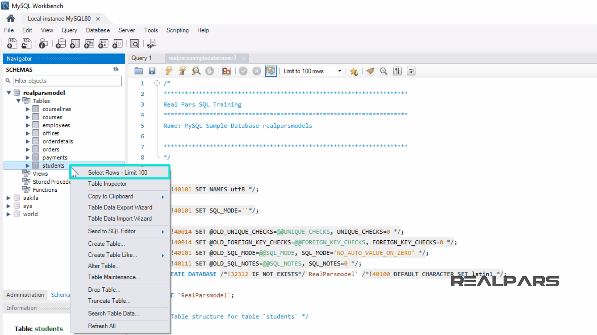Click the execute query lightning bolt icon
597x335 pixels.
coord(169,71)
